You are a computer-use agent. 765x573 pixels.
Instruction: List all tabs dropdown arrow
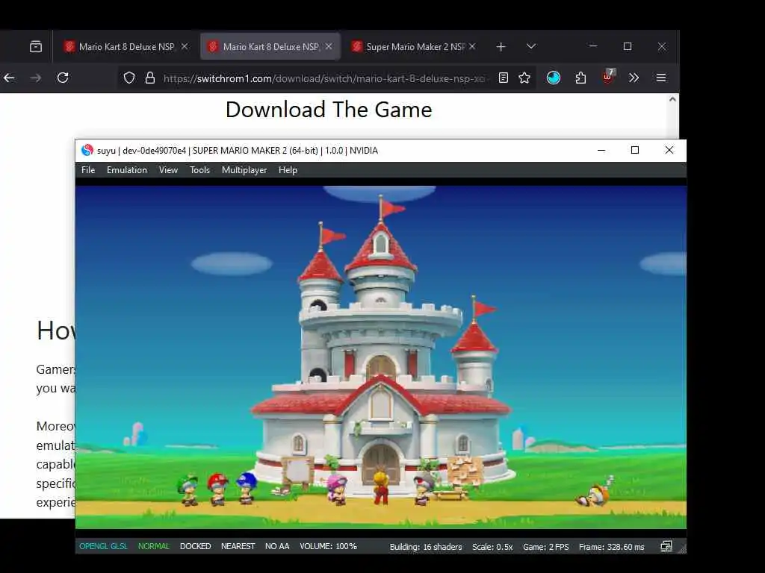(531, 46)
